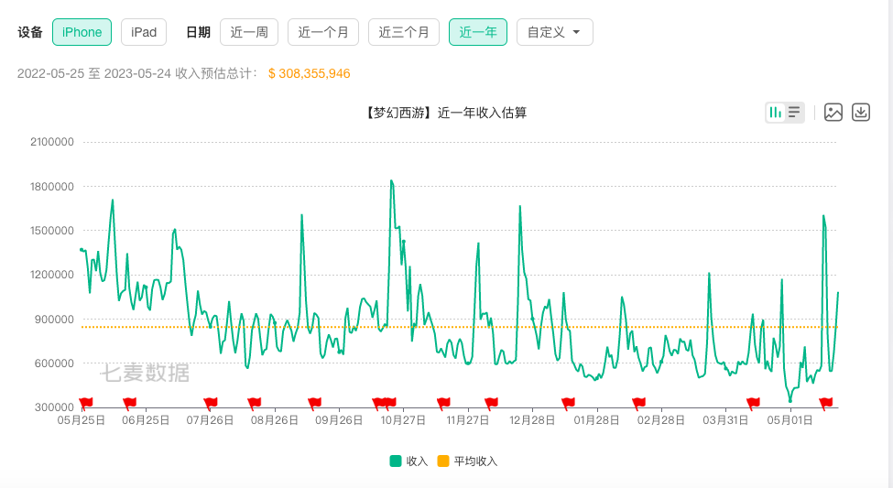The width and height of the screenshot is (893, 488).
Task: Save chart as image icon
Action: (833, 113)
